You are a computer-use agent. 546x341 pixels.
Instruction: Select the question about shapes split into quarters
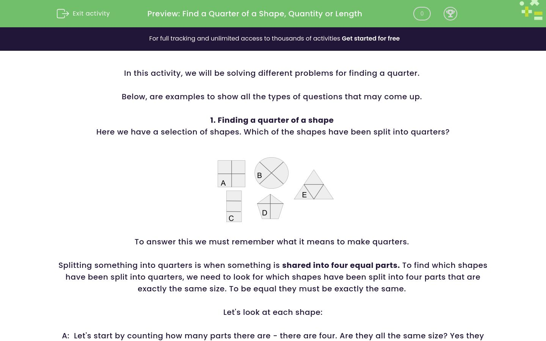click(x=273, y=132)
